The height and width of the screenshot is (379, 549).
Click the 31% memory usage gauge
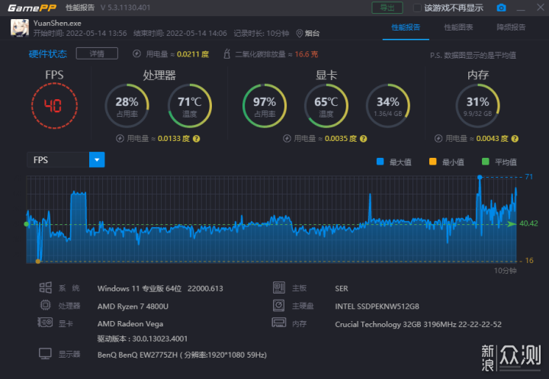pos(477,106)
